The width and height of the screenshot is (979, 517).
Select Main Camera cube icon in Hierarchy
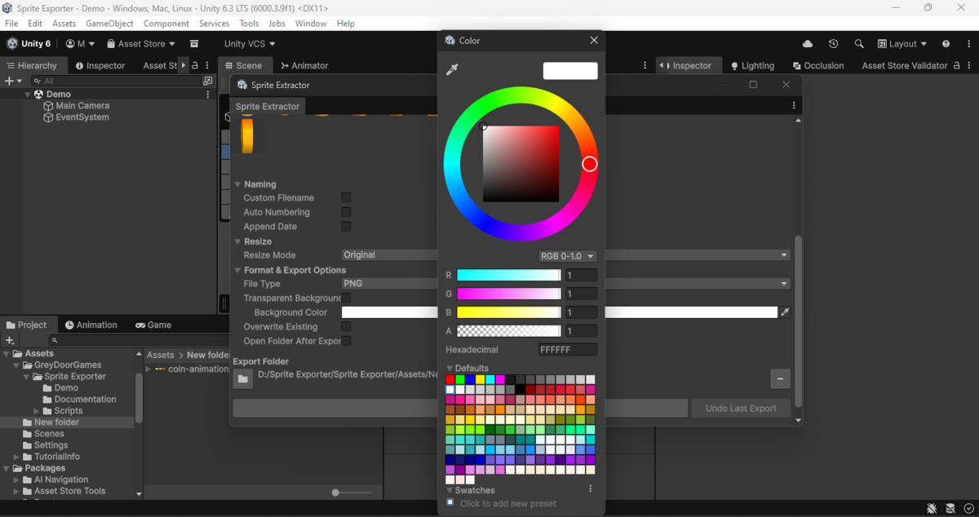[48, 106]
